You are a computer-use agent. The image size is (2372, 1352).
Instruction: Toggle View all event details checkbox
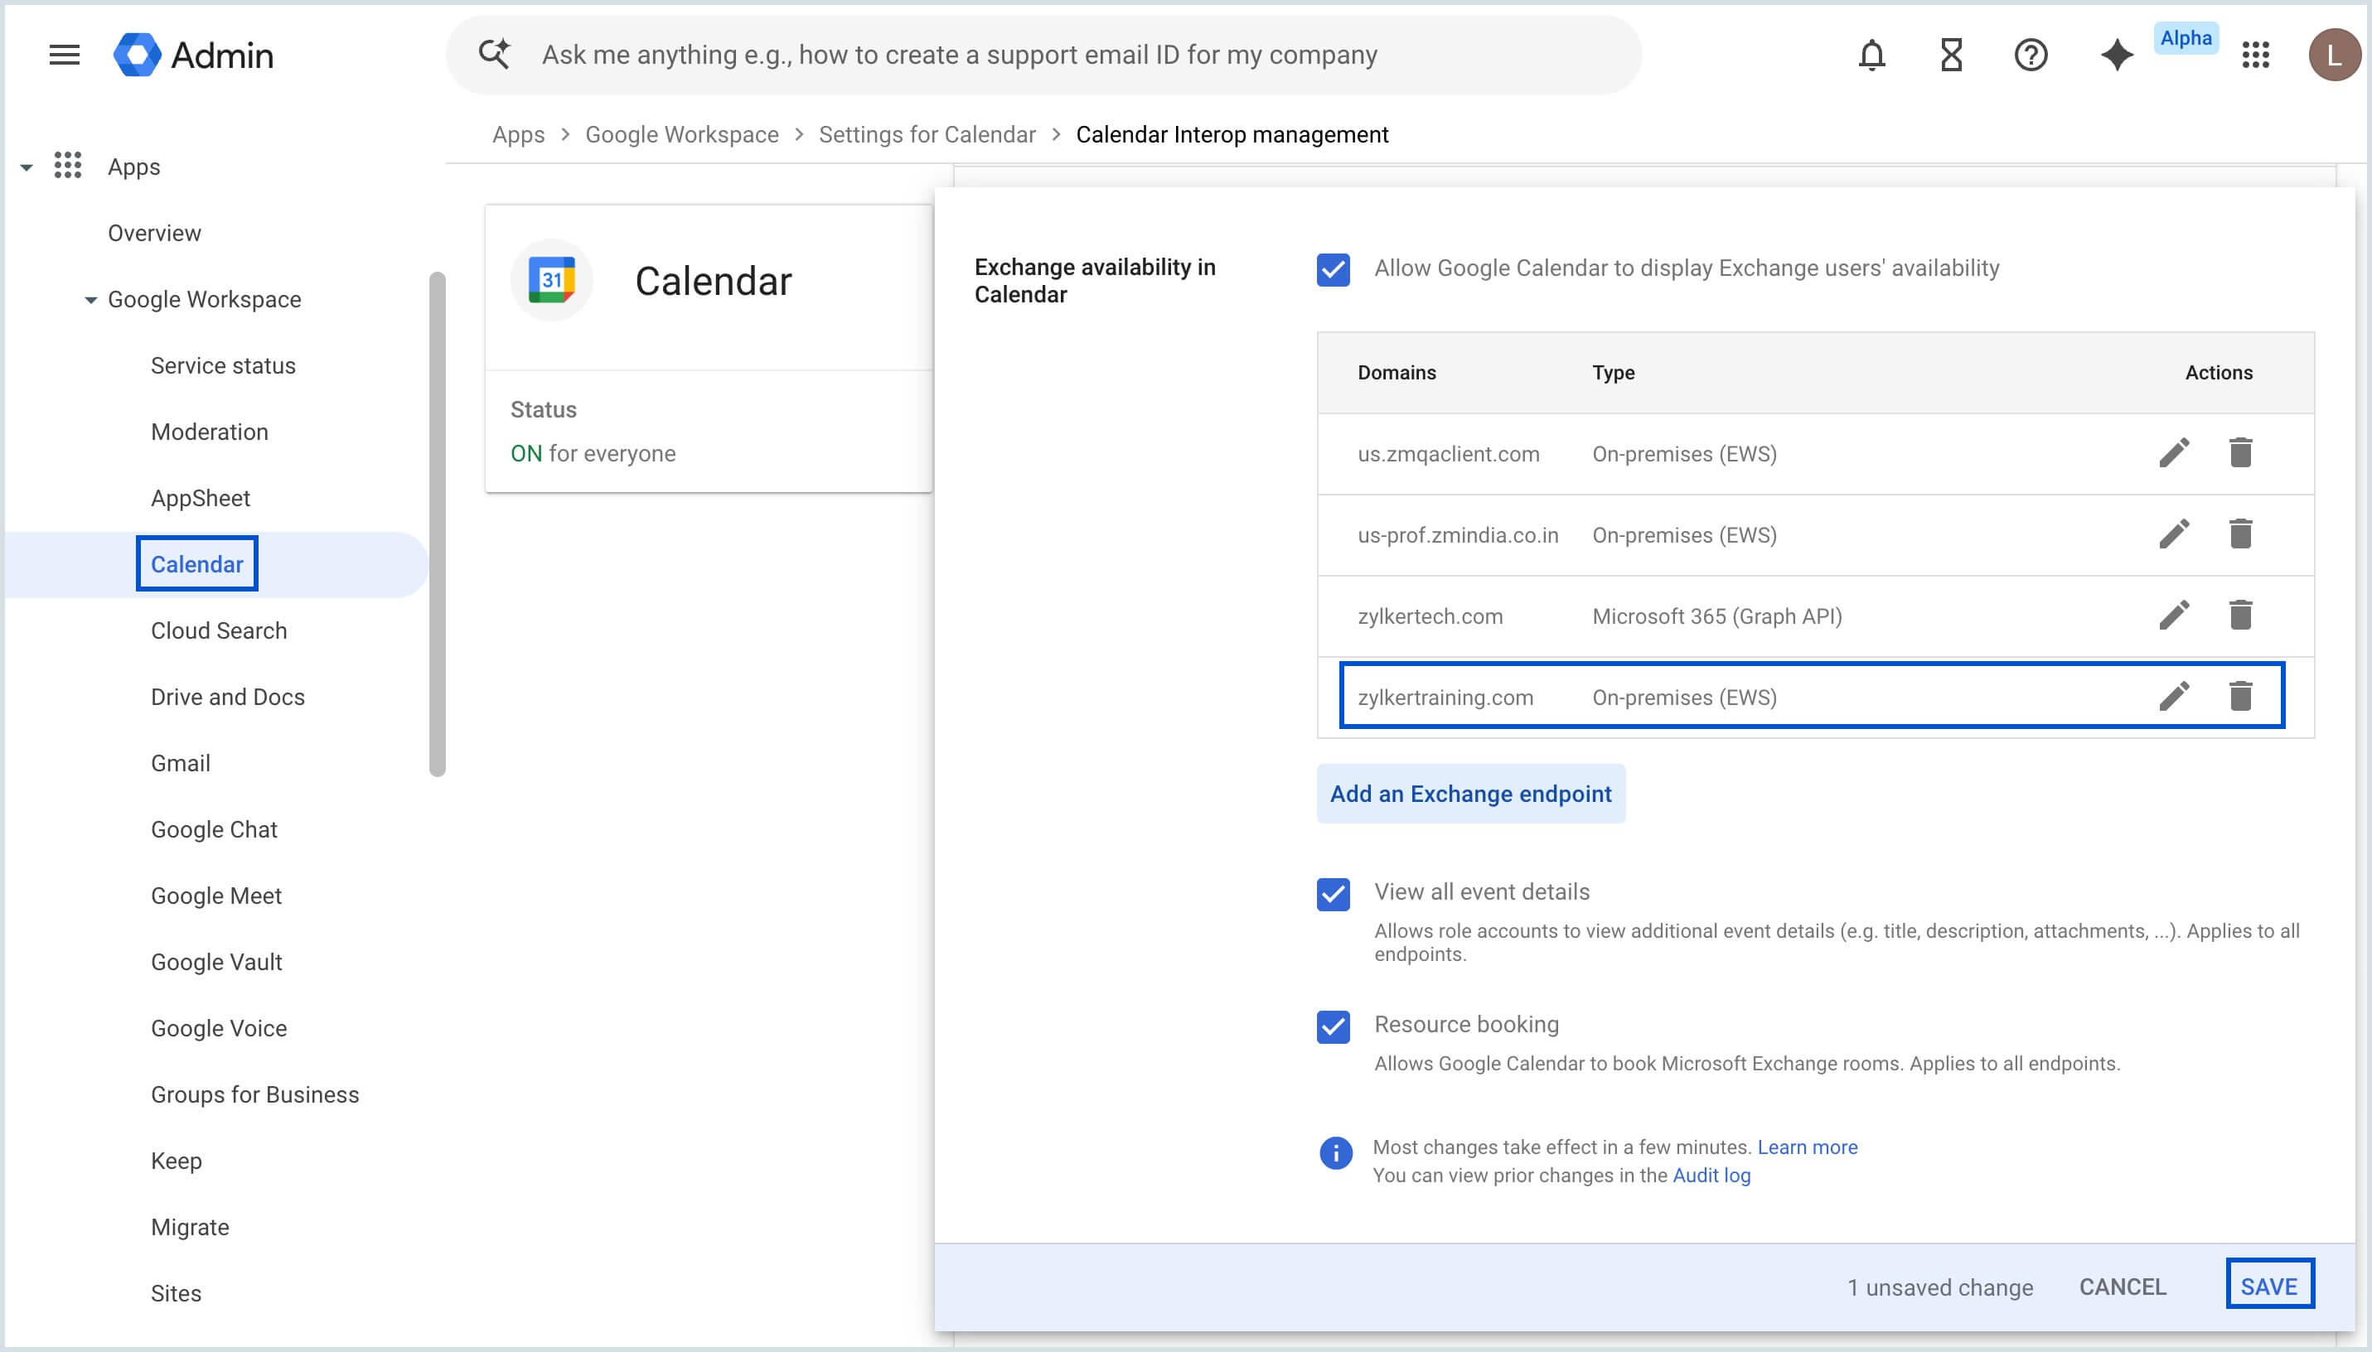(x=1333, y=894)
